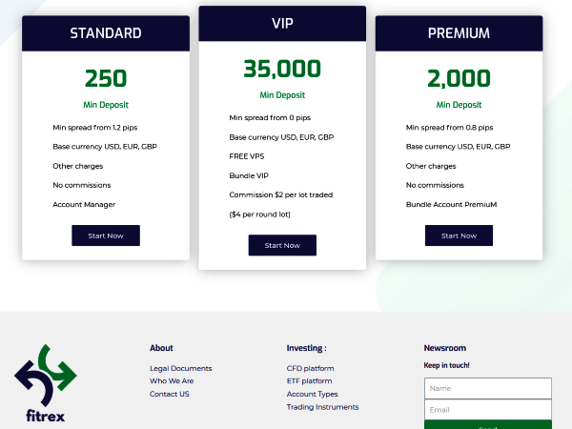Open Account Types link

pos(313,394)
